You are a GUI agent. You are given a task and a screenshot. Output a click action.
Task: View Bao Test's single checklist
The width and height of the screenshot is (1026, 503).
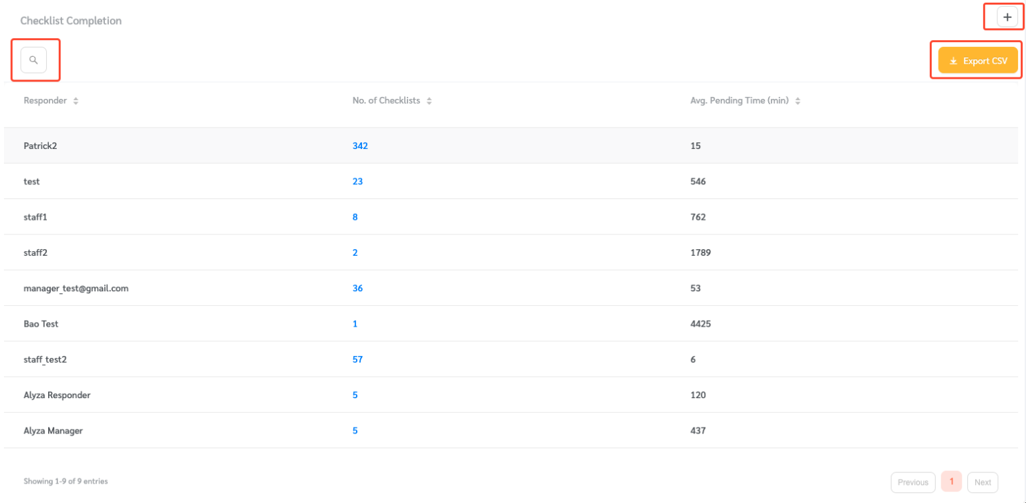pos(355,323)
